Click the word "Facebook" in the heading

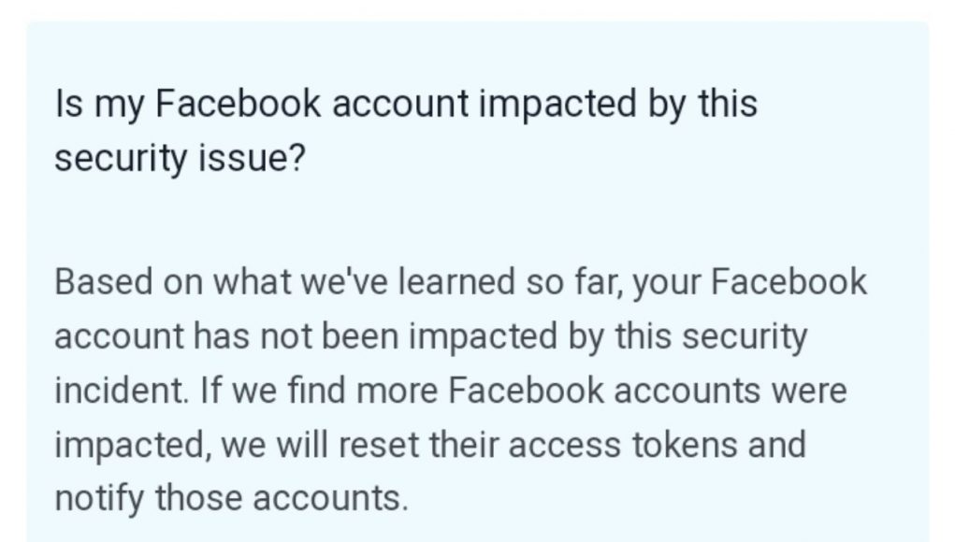point(238,104)
